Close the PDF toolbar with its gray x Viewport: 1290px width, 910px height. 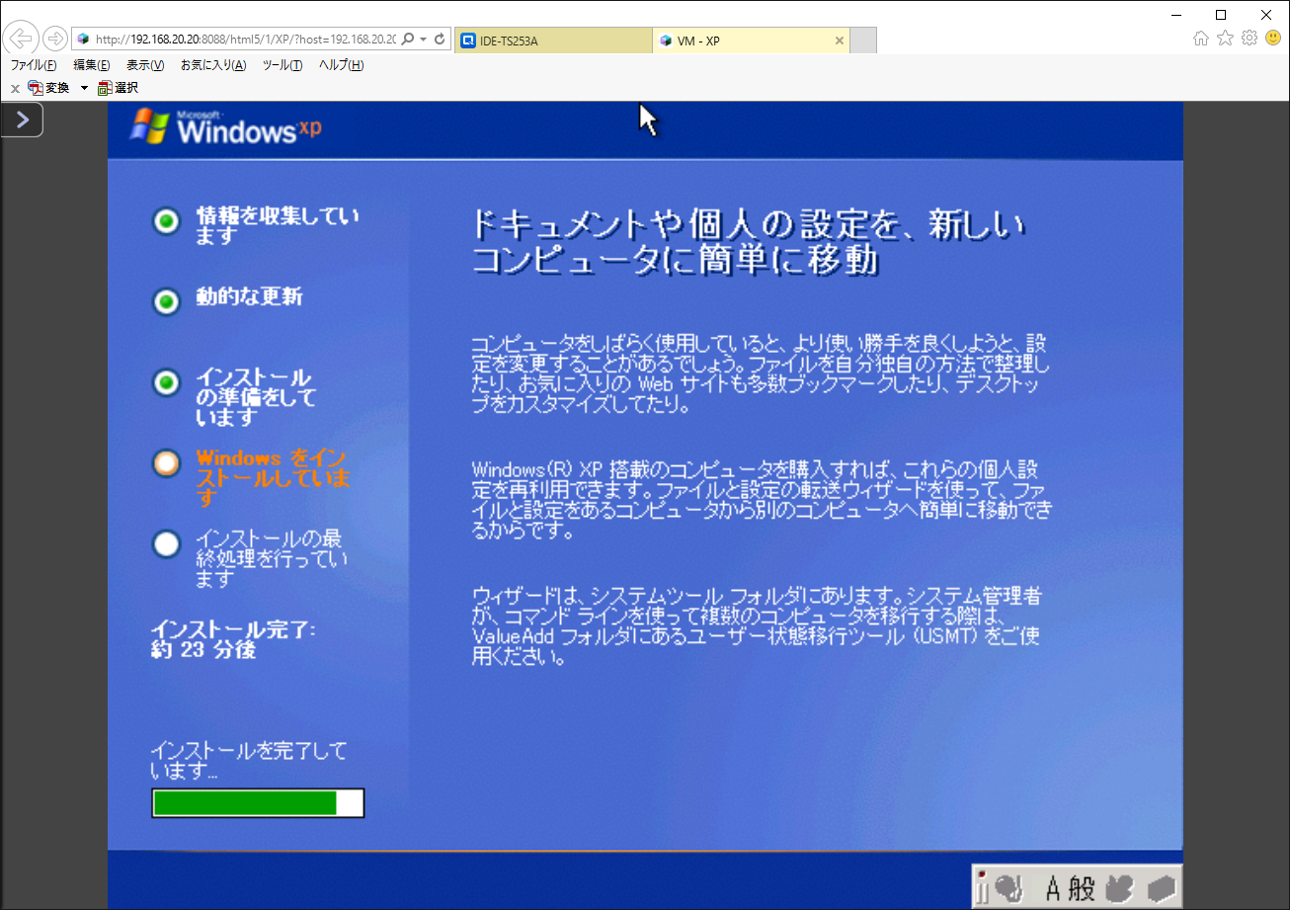pyautogui.click(x=15, y=89)
